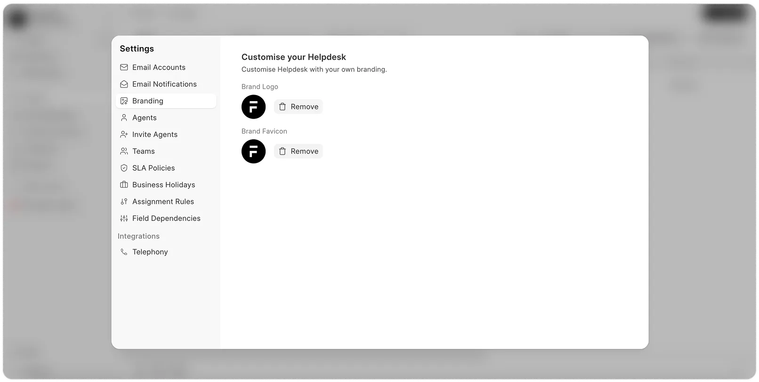Viewport: 759px width, 382px height.
Task: Remove the current Brand Logo
Action: [299, 107]
